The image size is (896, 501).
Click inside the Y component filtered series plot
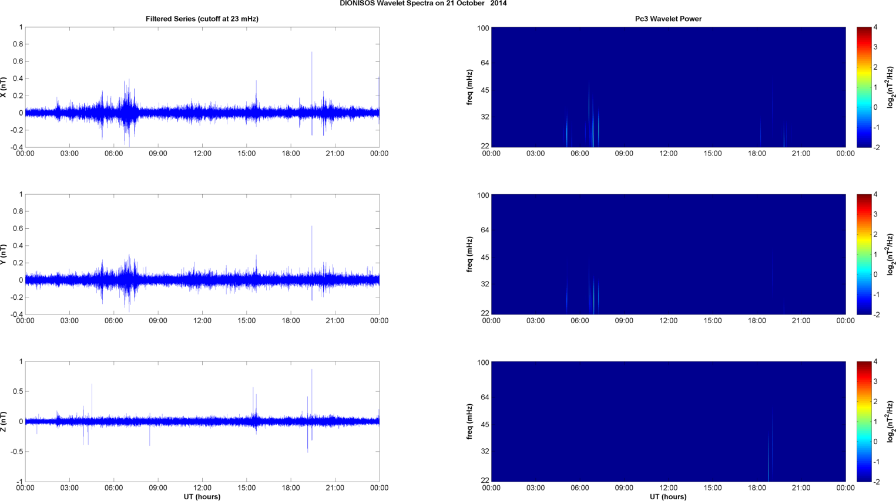tap(202, 255)
